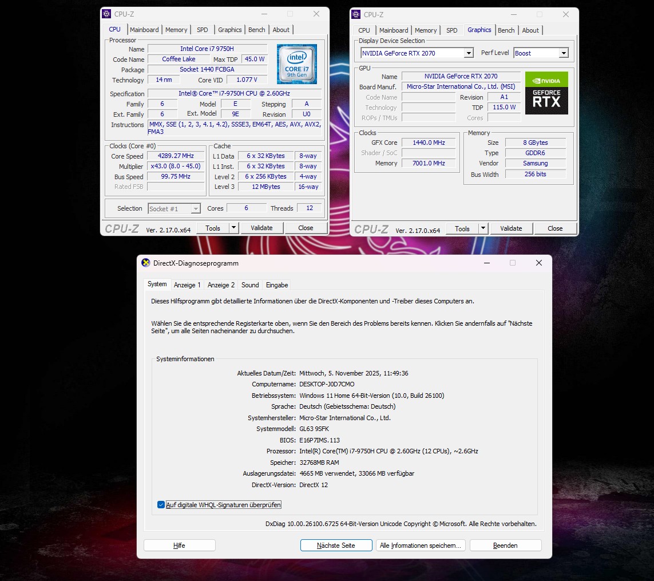This screenshot has width=654, height=581.
Task: Toggle the WHQL-Signaturen überprüfen checkbox
Action: [161, 505]
